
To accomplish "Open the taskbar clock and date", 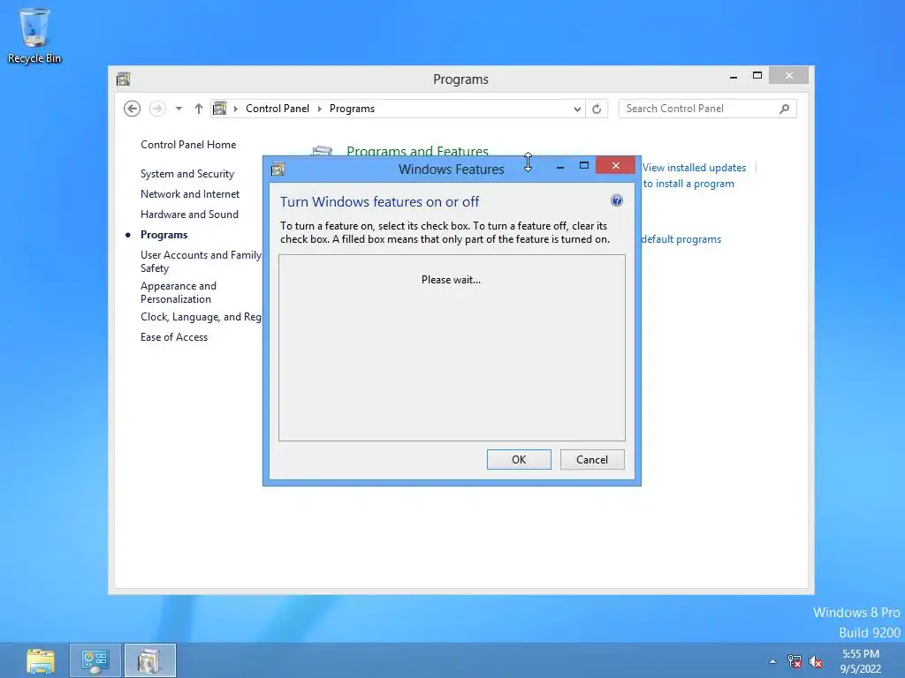I will point(861,661).
